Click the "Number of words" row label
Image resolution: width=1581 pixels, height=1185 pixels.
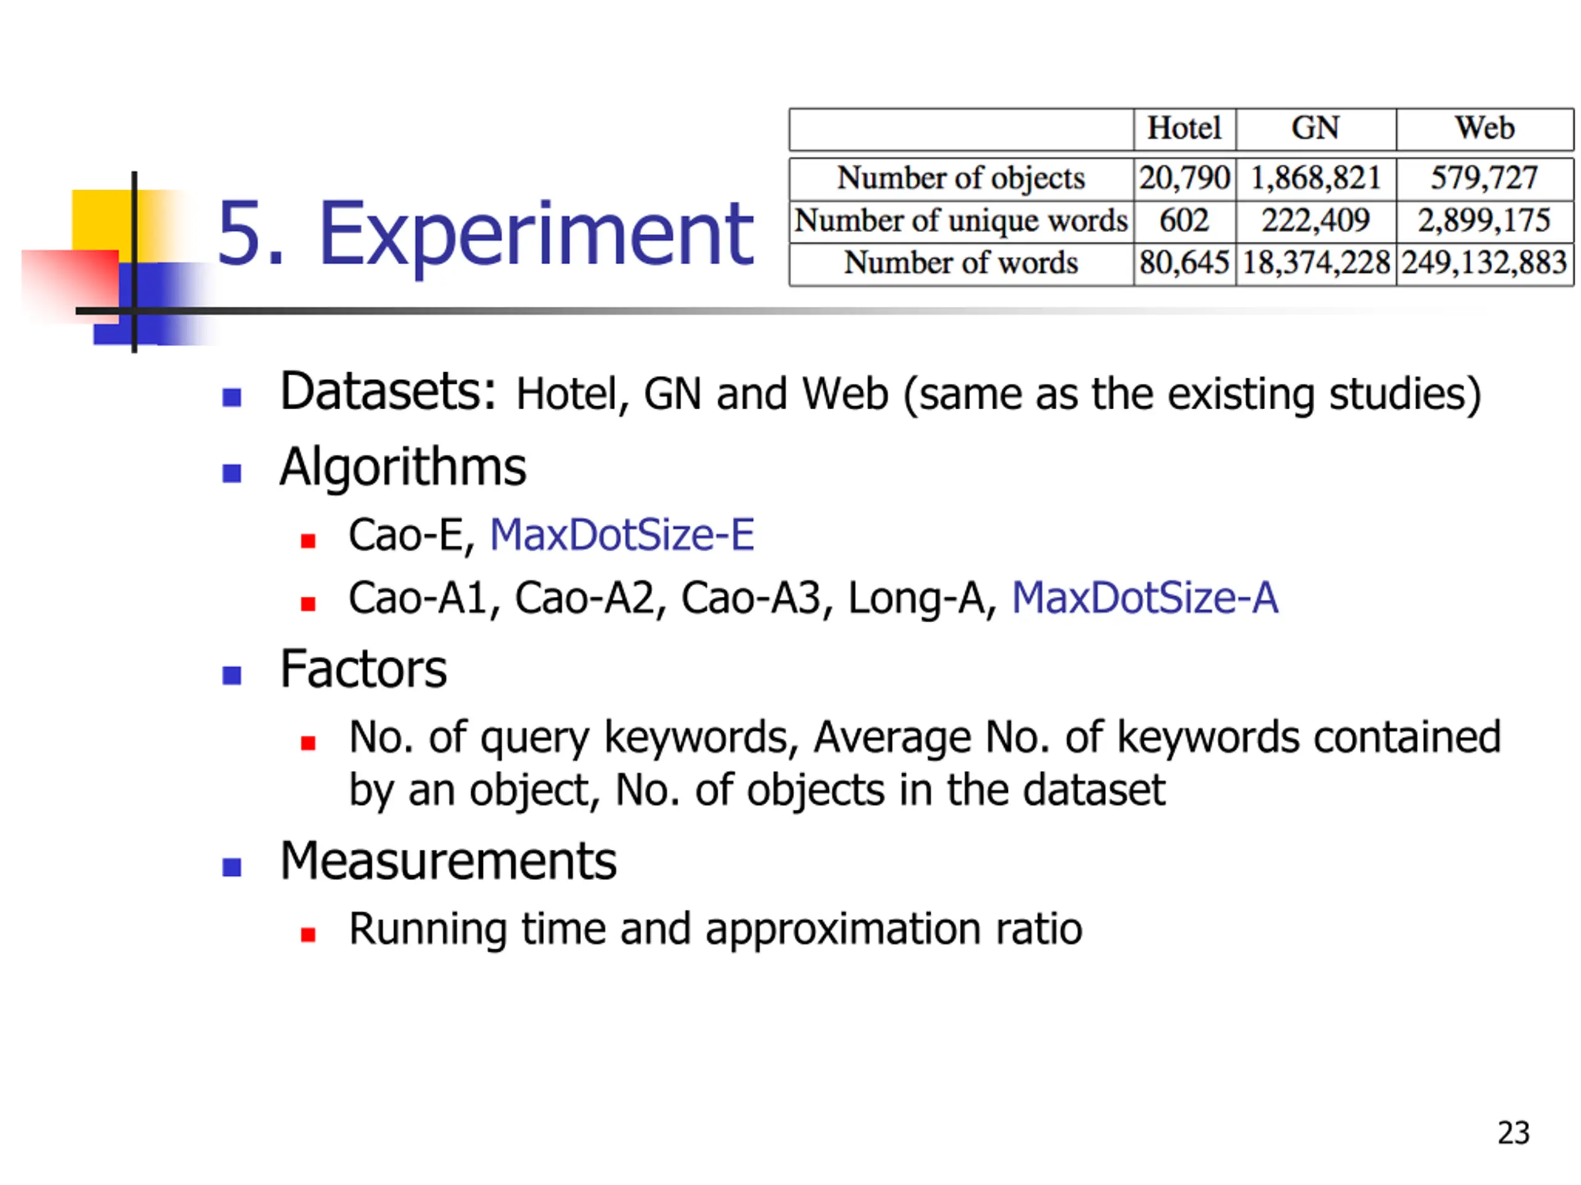coord(960,263)
